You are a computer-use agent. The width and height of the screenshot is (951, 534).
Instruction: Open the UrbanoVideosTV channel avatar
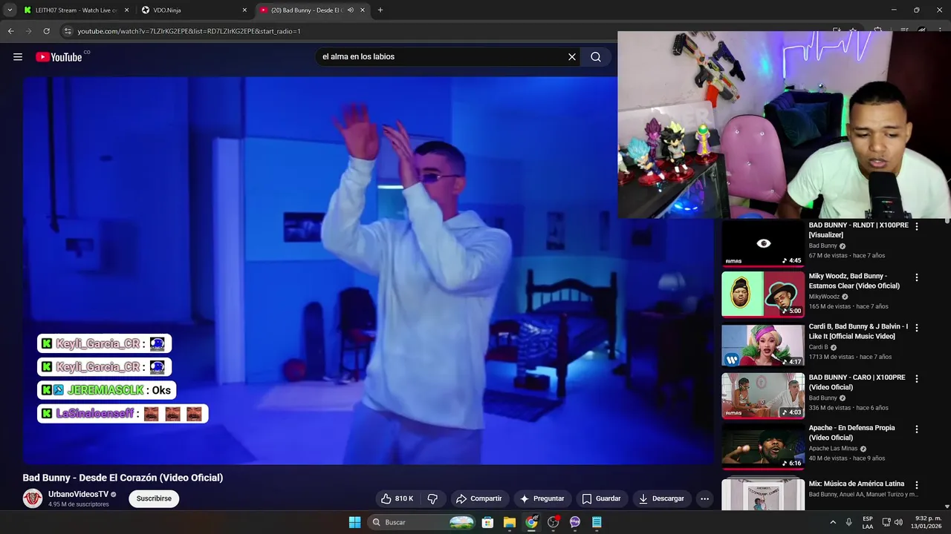coord(33,498)
